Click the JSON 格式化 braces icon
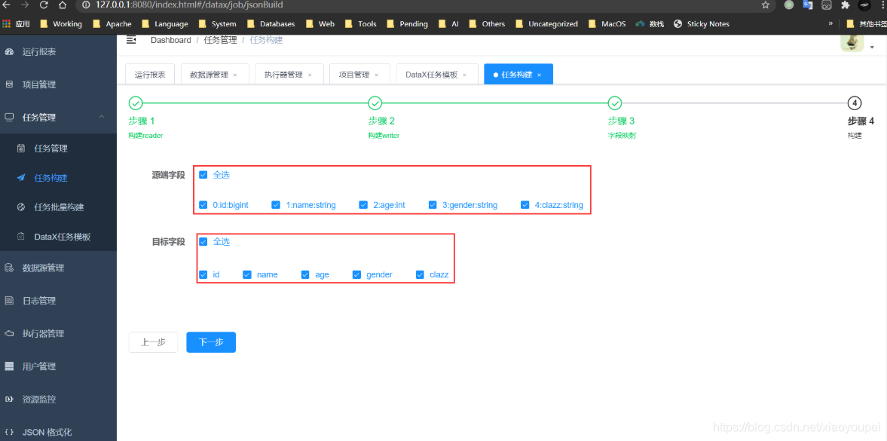Screen dimensions: 887x441 (x=9, y=433)
